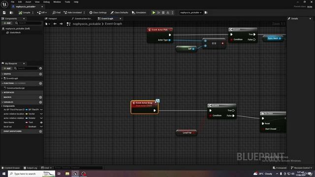Viewport: 315px width, 177px height.
Task: Open the Diff dropdown
Action: pyautogui.click(x=42, y=13)
